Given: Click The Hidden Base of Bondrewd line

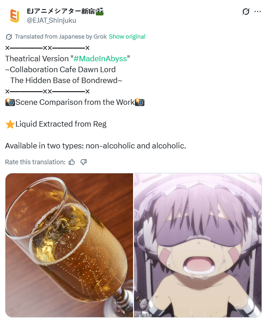Looking at the screenshot, I should pos(66,80).
